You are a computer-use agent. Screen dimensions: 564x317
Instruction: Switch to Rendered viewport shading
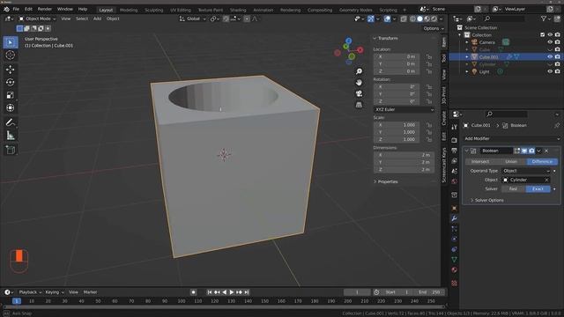point(434,18)
